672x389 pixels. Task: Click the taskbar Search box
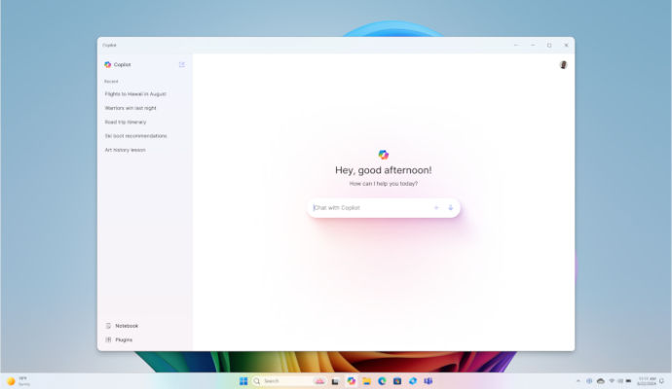click(x=282, y=381)
